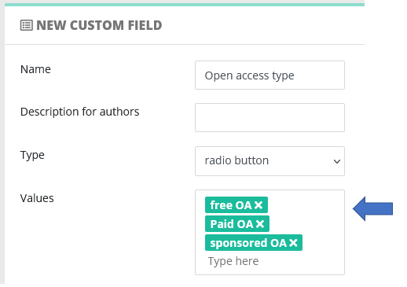Click the Description for authors label
The height and width of the screenshot is (287, 407).
pos(80,112)
